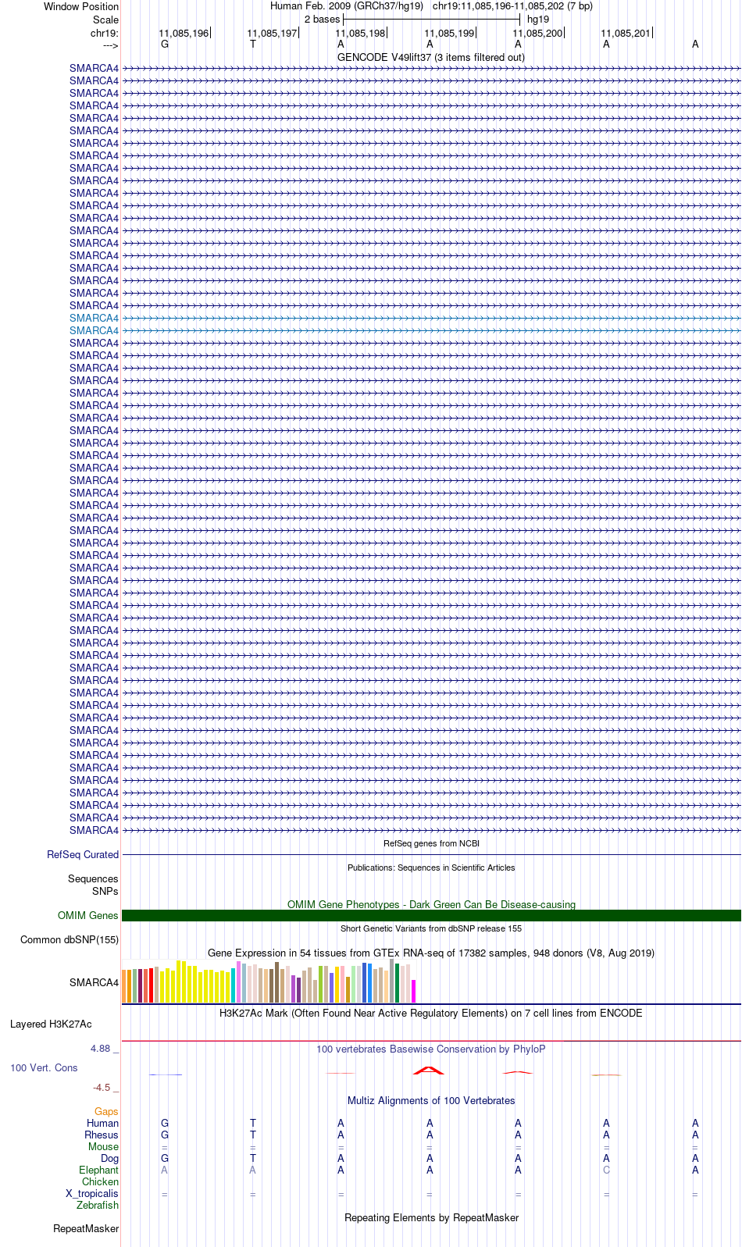Open 'Short Genetic Variants from dbSNP release 155'
The height and width of the screenshot is (1247, 742).
[431, 928]
